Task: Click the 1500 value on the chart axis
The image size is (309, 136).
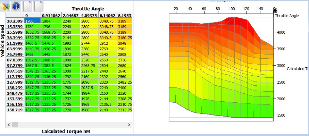Action: point(281,115)
